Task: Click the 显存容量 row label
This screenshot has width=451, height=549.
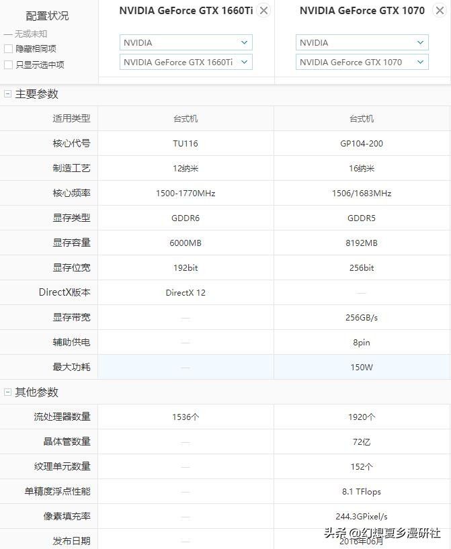Action: 71,243
